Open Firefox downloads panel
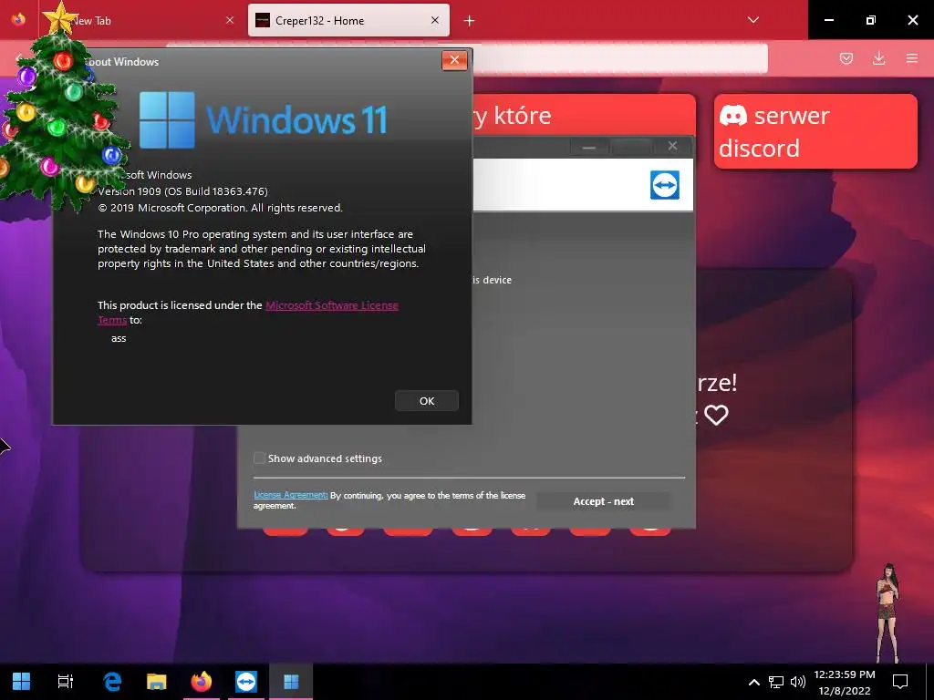The image size is (934, 700). (878, 58)
